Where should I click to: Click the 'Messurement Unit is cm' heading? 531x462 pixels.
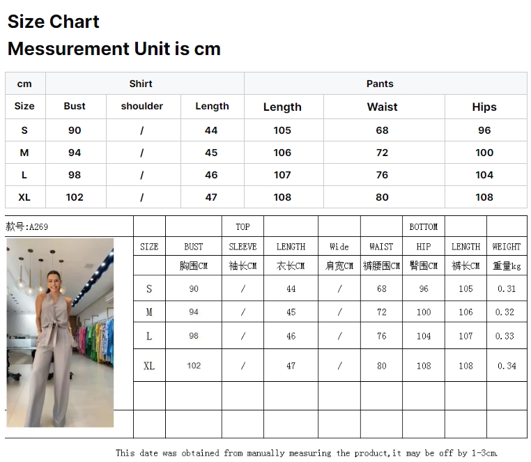click(x=114, y=49)
